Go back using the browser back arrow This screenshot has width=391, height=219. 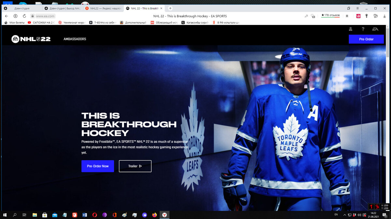coord(7,16)
